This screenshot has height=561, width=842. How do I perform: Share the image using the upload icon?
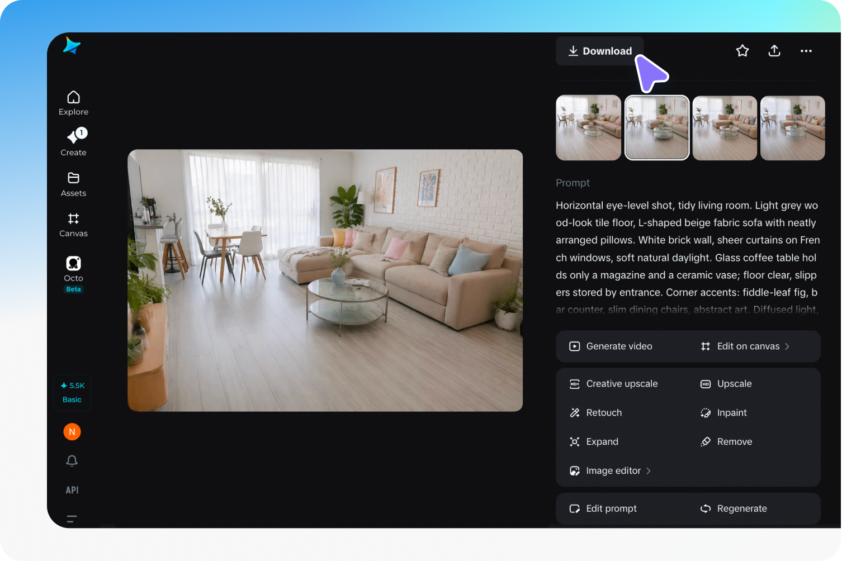click(x=774, y=51)
